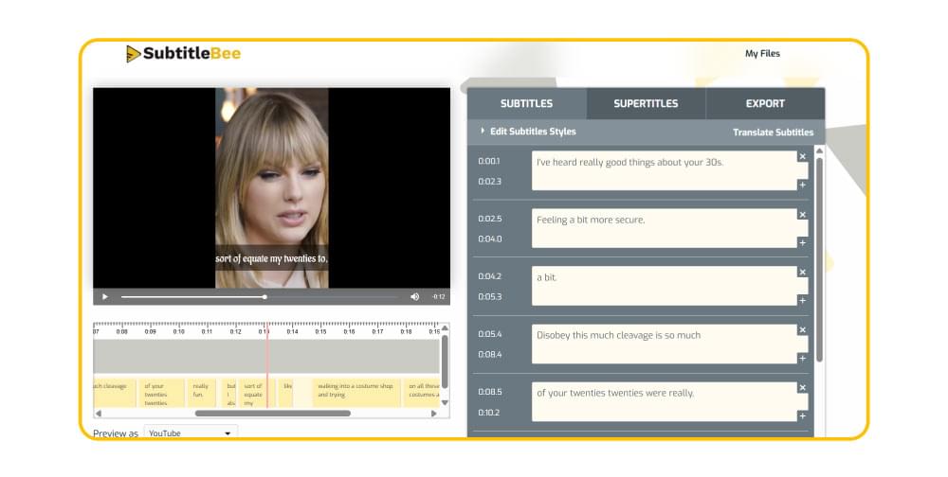Screen dimensions: 948x477
Task: Add a subtitle after "of your twenties twenties"
Action: click(802, 416)
